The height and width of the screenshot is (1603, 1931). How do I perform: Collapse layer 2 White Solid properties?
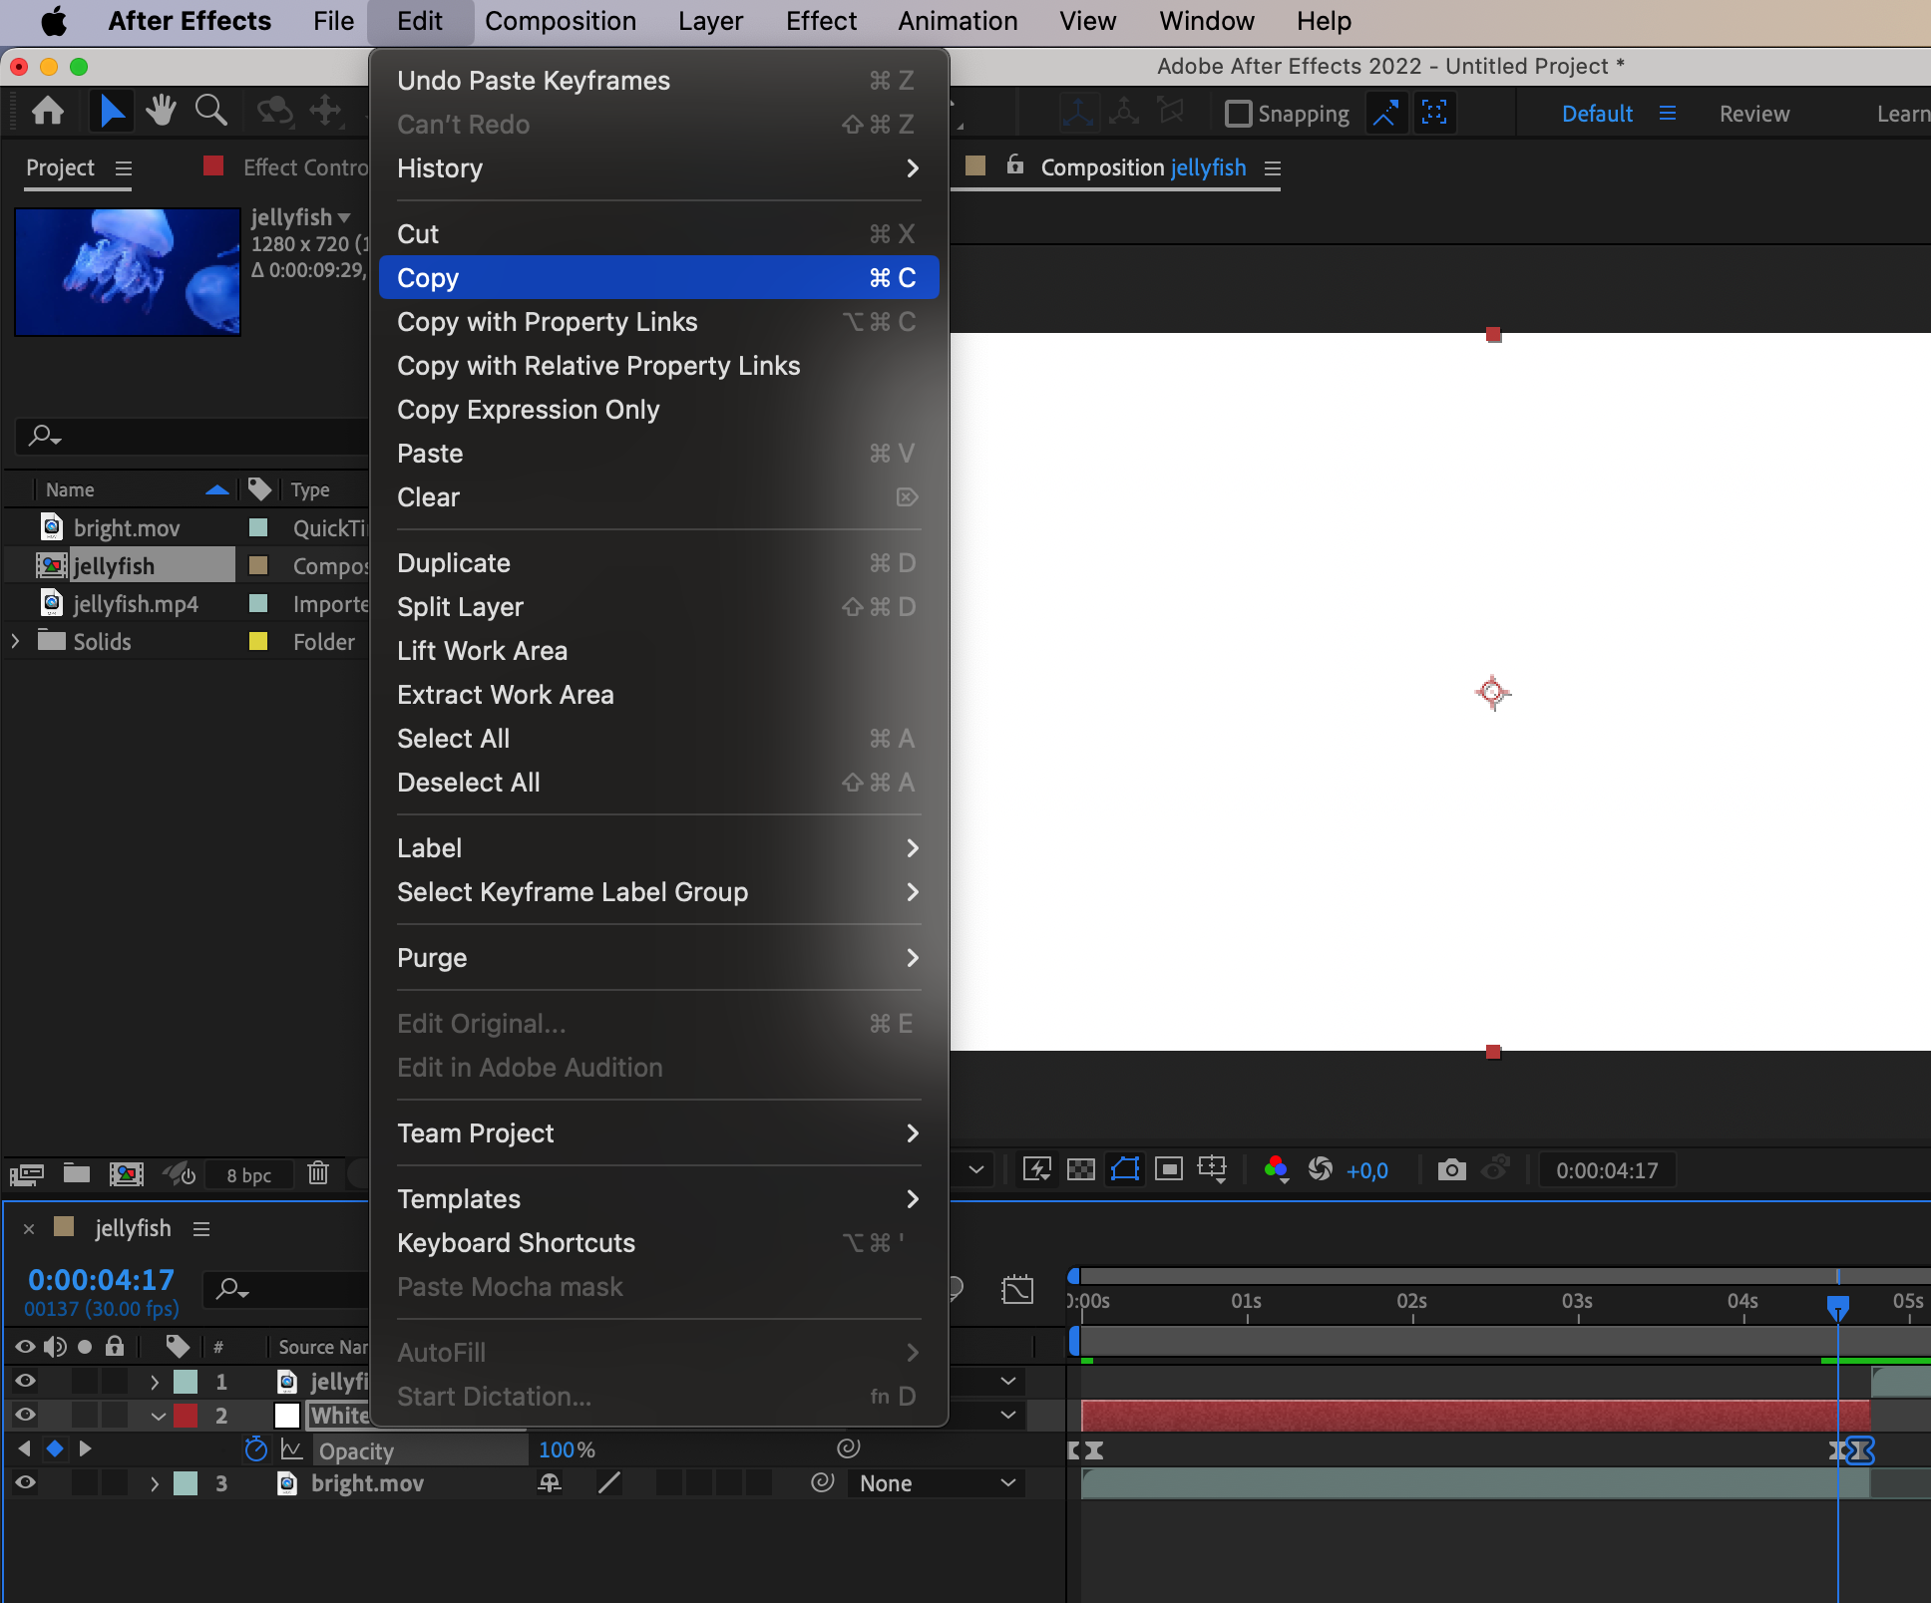click(158, 1416)
